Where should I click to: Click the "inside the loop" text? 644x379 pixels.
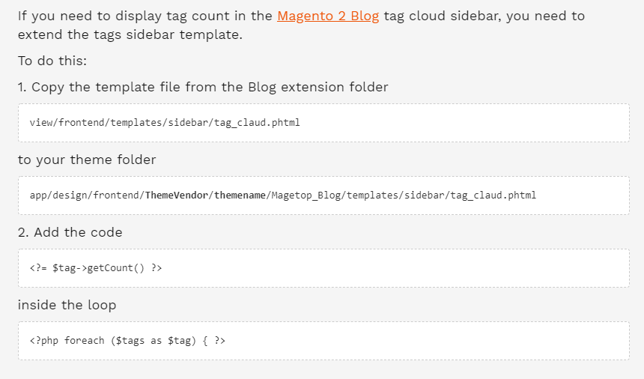67,305
